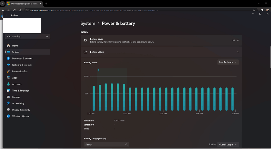Click Power & battery heading
Image resolution: width=271 pixels, height=149 pixels.
pyautogui.click(x=118, y=23)
